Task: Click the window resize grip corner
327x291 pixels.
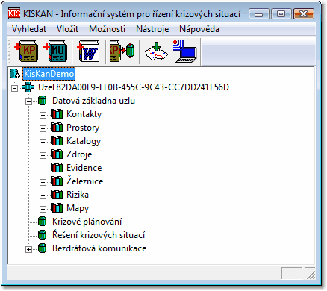Action: [311, 275]
